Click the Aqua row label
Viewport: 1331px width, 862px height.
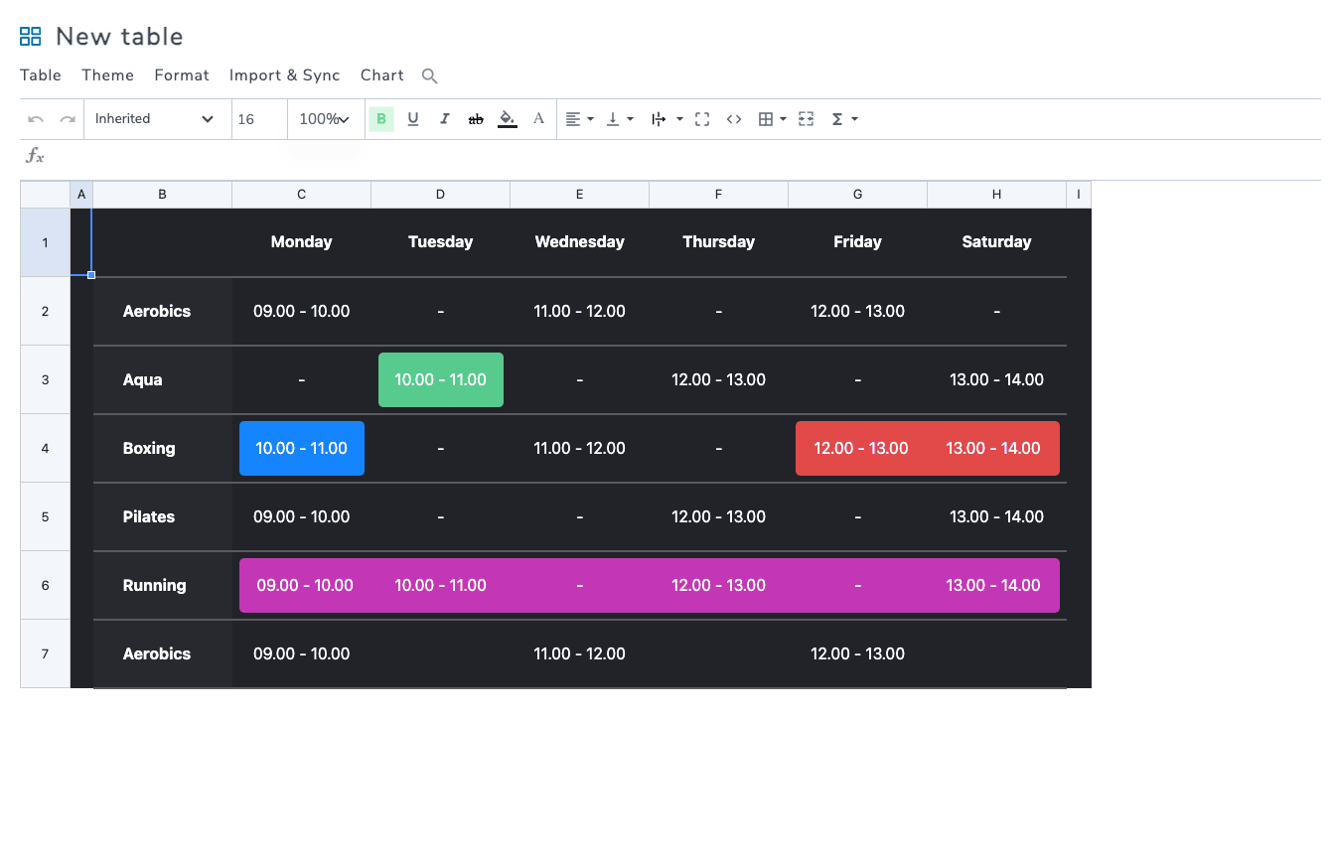143,379
